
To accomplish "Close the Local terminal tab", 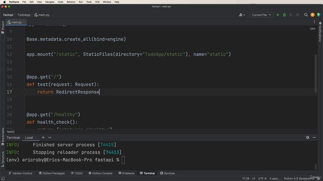I will [36, 138].
